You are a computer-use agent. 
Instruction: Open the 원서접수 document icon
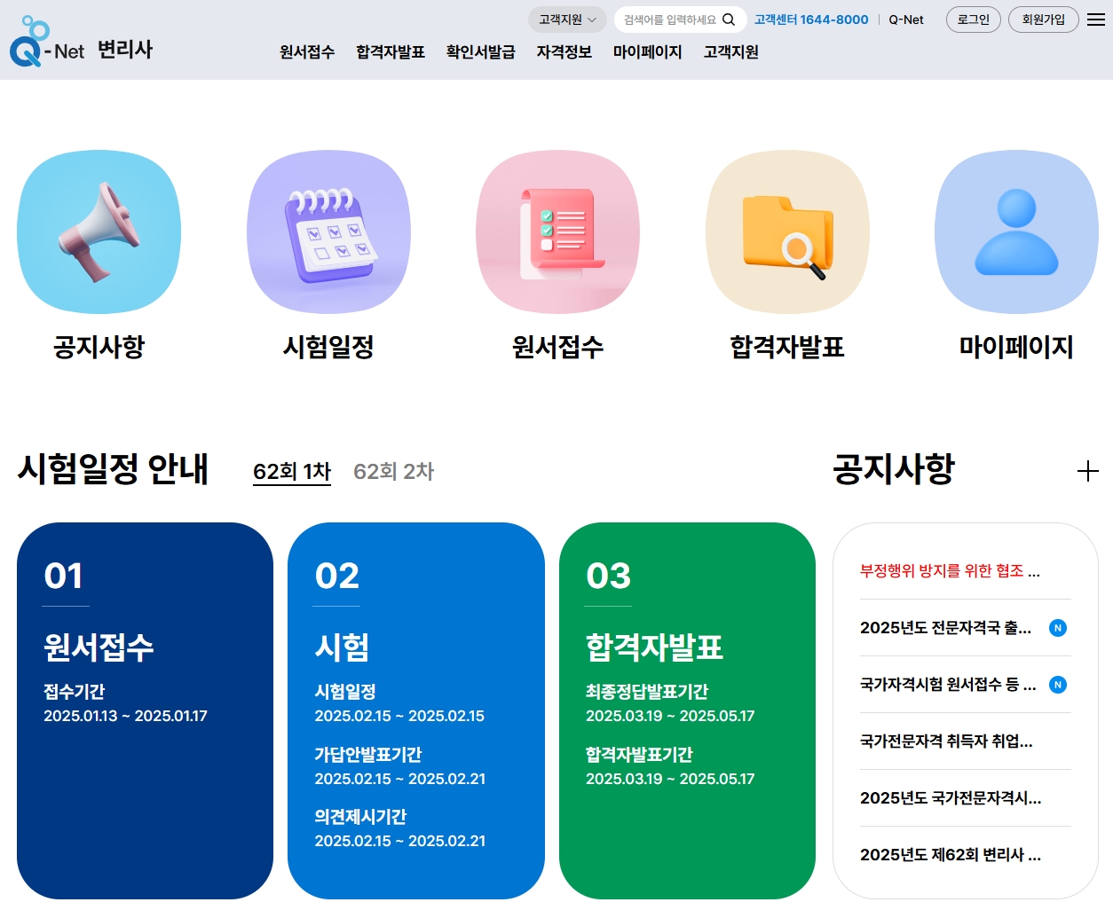point(557,231)
